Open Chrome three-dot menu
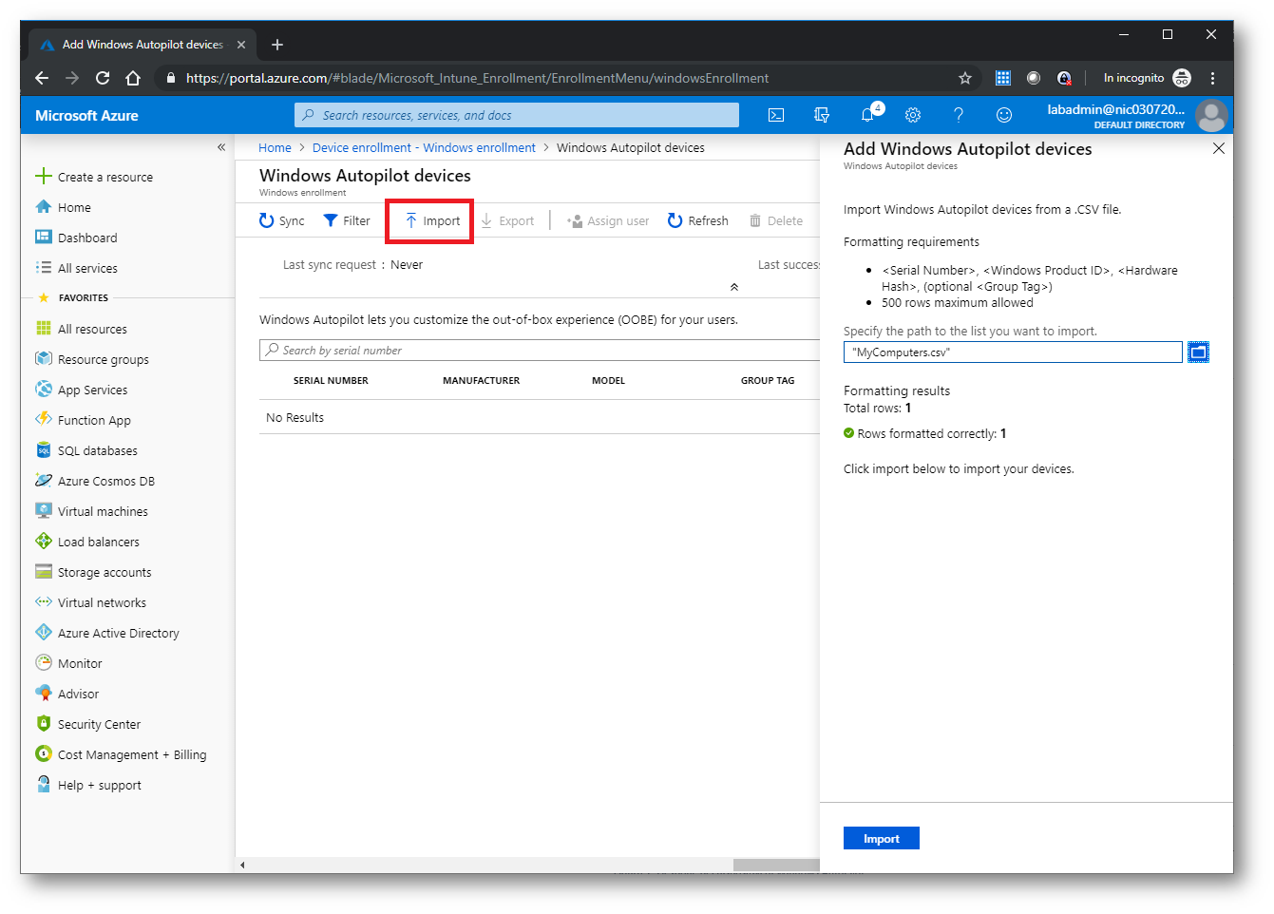 (x=1213, y=78)
